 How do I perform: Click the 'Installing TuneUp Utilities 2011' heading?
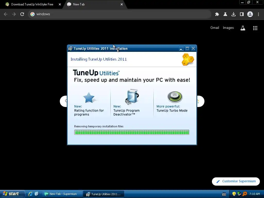pyautogui.click(x=99, y=59)
